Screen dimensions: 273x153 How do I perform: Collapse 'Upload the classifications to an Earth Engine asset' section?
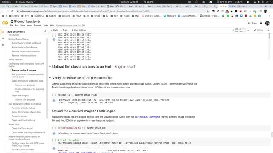(x=50, y=67)
